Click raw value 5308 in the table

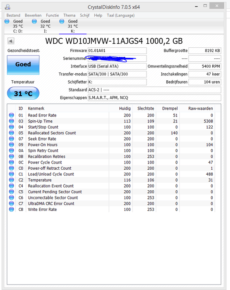pos(208,121)
